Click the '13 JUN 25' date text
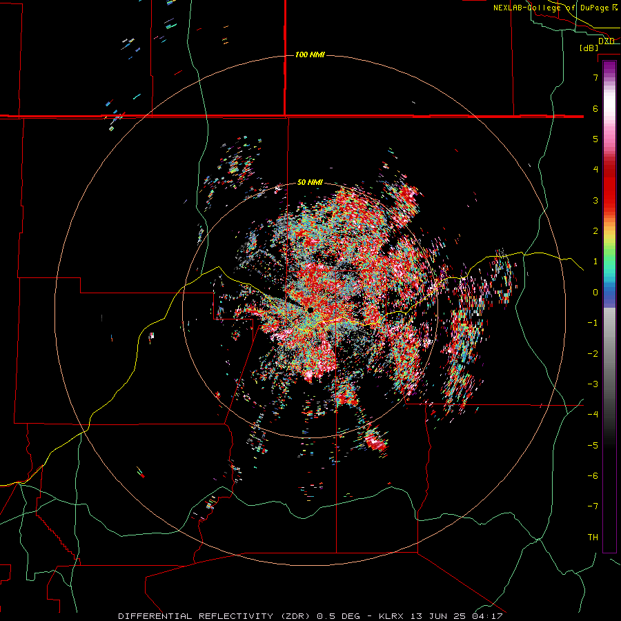The height and width of the screenshot is (621, 621). (x=439, y=616)
